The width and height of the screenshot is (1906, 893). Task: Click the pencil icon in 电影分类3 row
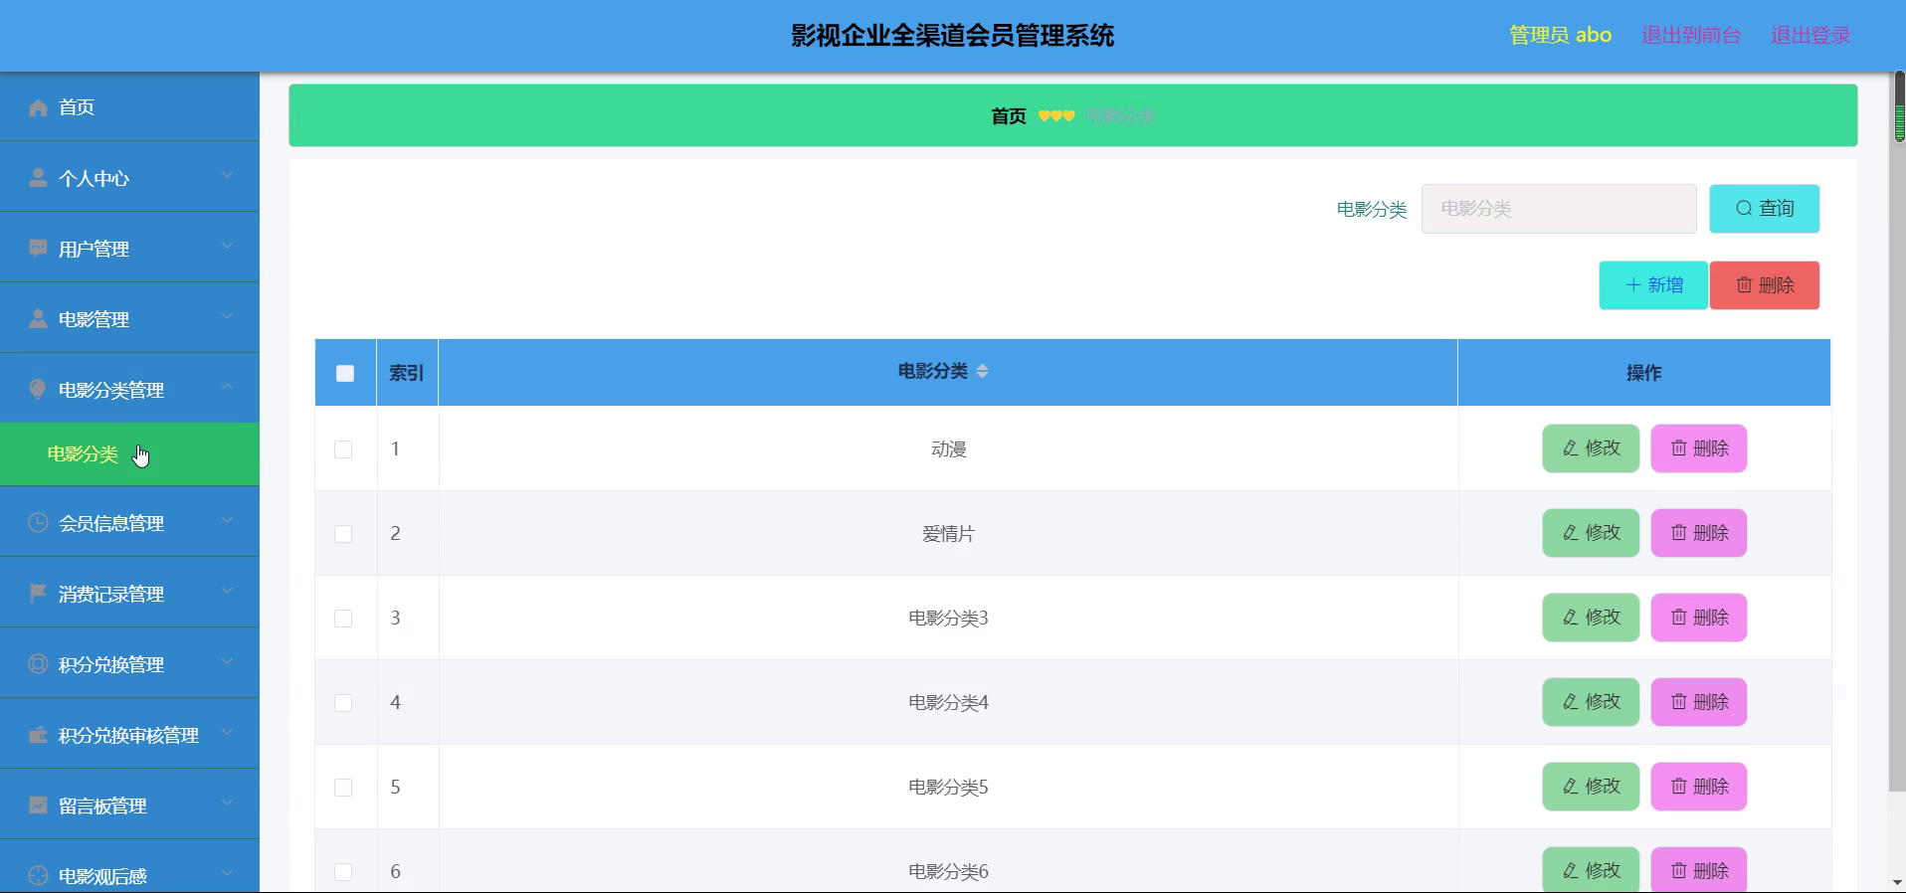click(x=1571, y=618)
